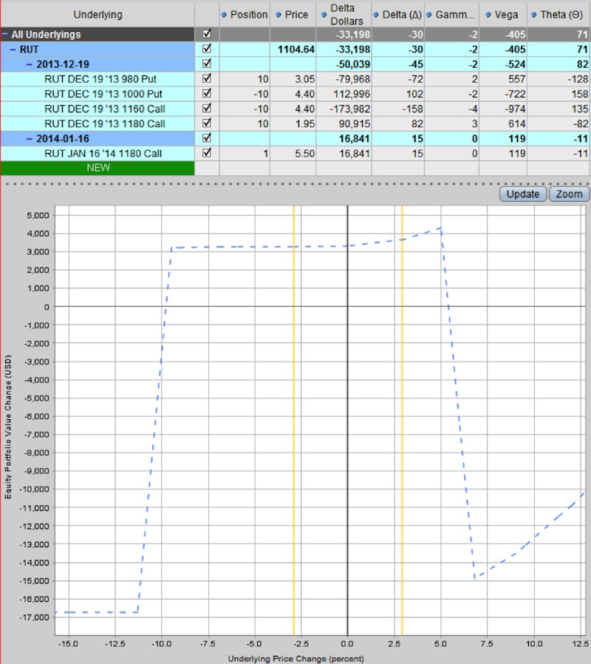Uncheck the RUT JAN 16 '14 1180 Call checkbox
The image size is (591, 664).
pos(207,152)
